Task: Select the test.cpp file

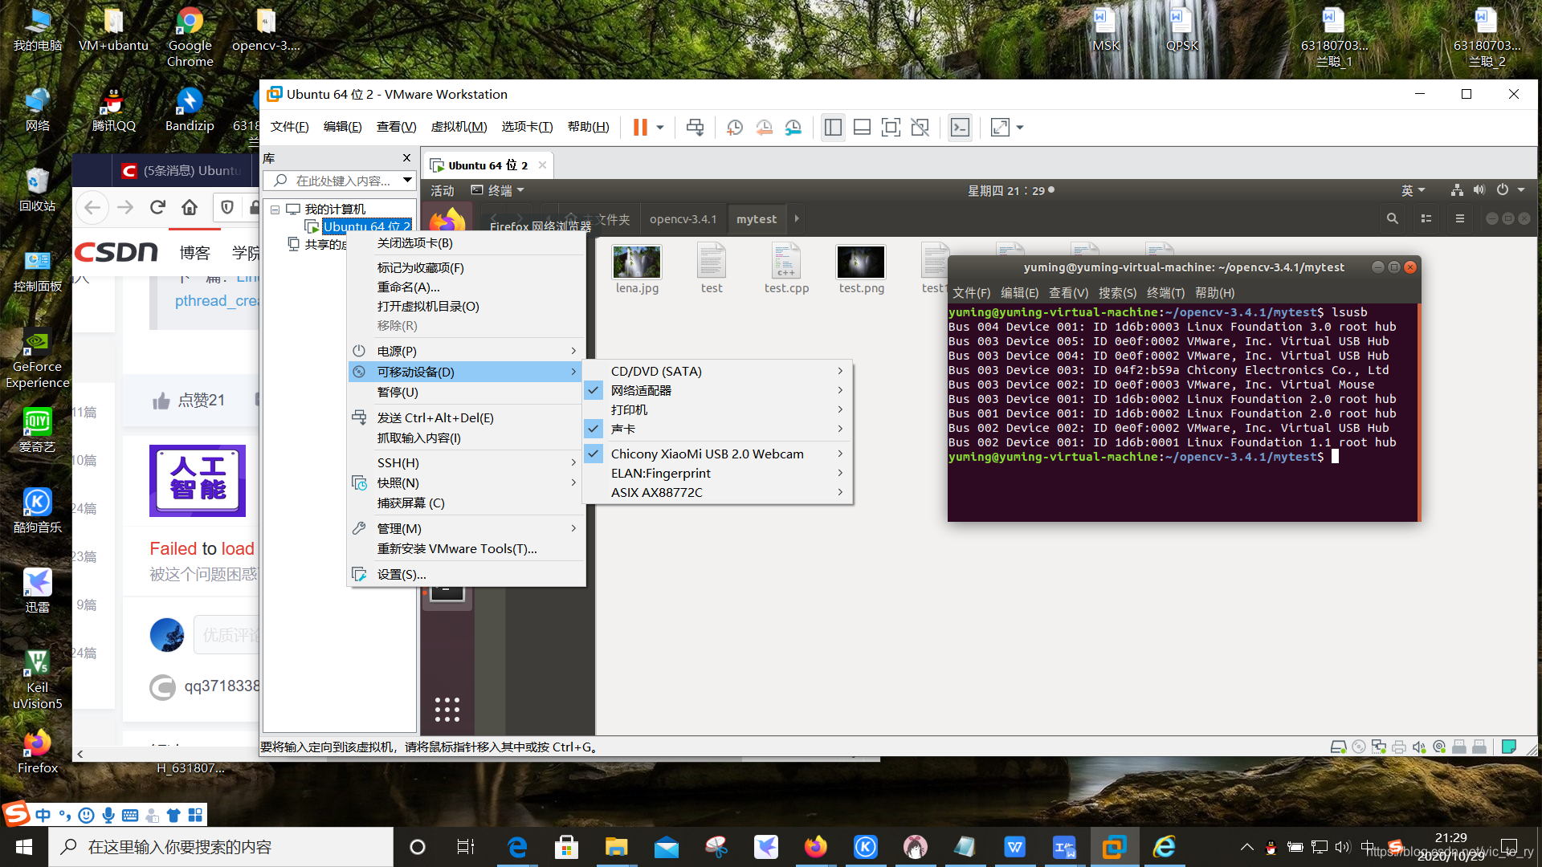Action: (786, 271)
